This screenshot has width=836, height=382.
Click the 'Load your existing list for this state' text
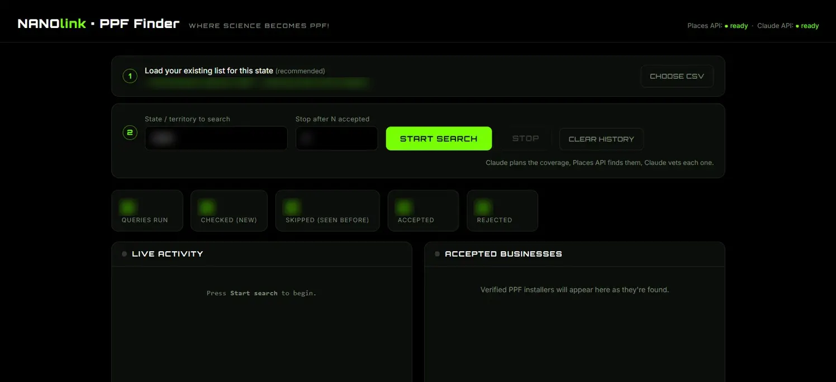tap(209, 71)
